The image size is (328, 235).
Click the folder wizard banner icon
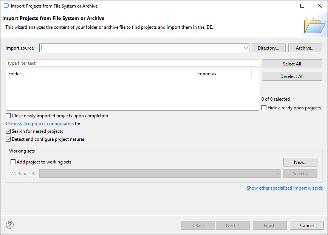(x=314, y=25)
